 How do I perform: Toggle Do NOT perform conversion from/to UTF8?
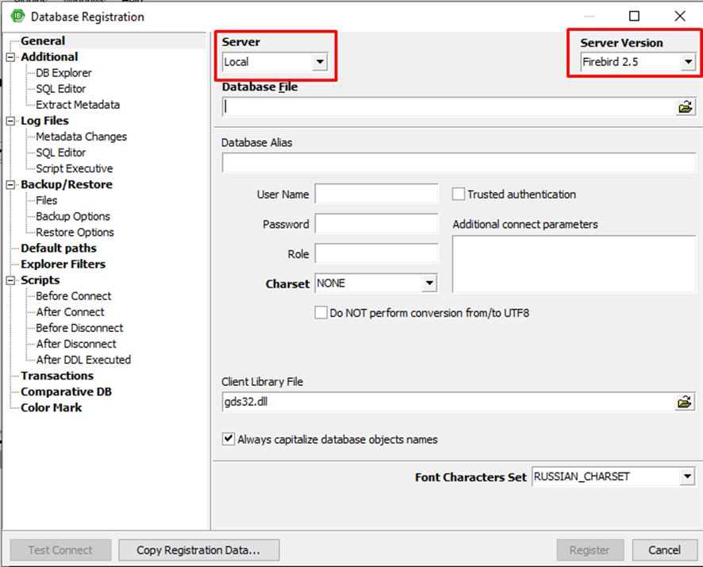point(321,313)
